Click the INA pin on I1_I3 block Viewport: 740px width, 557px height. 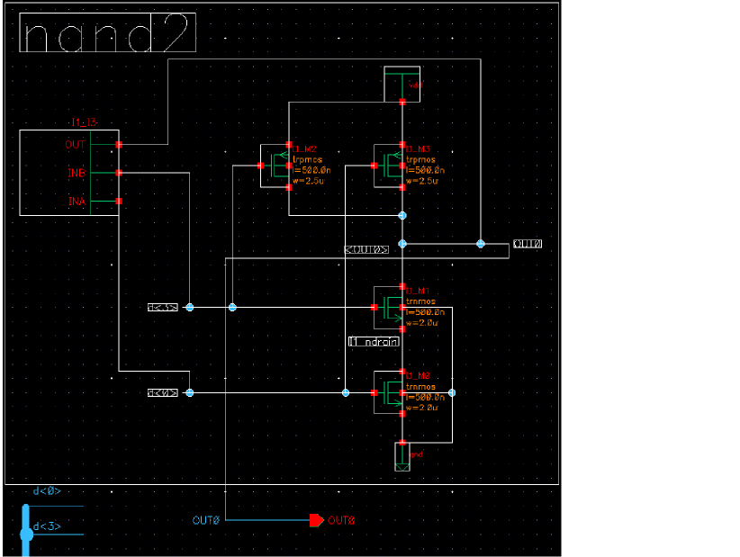coord(119,202)
